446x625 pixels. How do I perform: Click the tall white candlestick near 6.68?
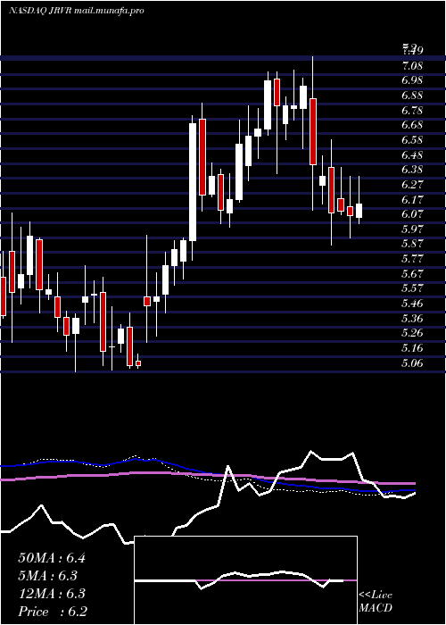coord(193,182)
